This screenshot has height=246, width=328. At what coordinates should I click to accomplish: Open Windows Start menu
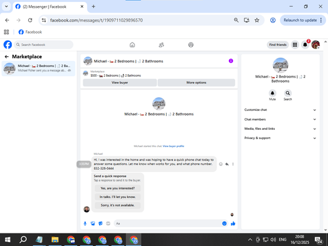(x=8, y=239)
